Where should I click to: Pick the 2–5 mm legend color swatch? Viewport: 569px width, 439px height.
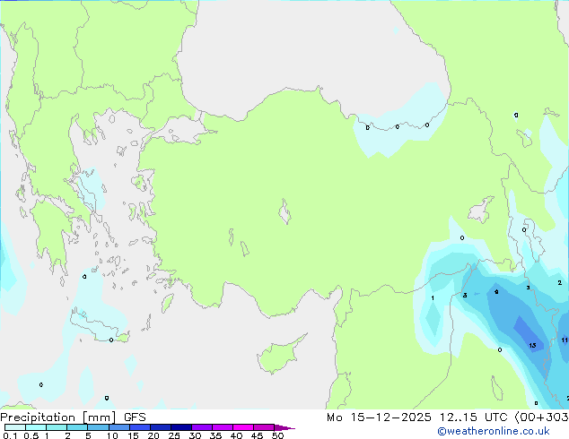(x=77, y=427)
